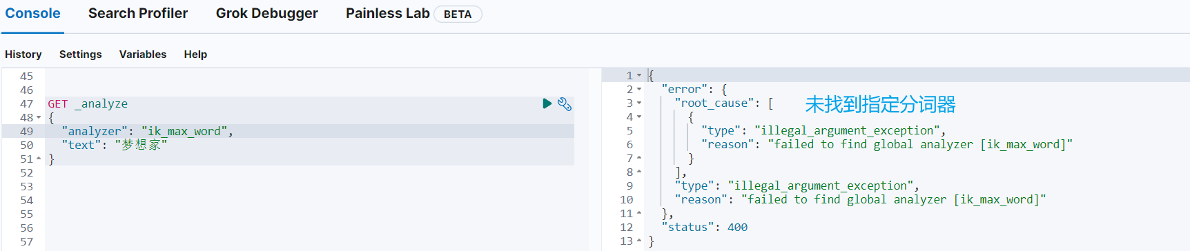The width and height of the screenshot is (1190, 251).
Task: Run the GET _analyze request
Action: [547, 103]
